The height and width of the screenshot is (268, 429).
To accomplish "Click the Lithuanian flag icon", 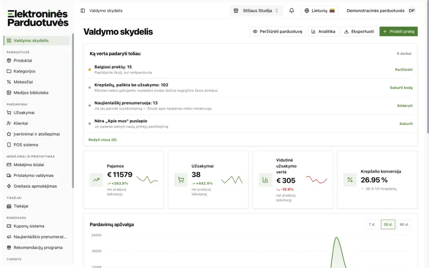I will 332,11.
